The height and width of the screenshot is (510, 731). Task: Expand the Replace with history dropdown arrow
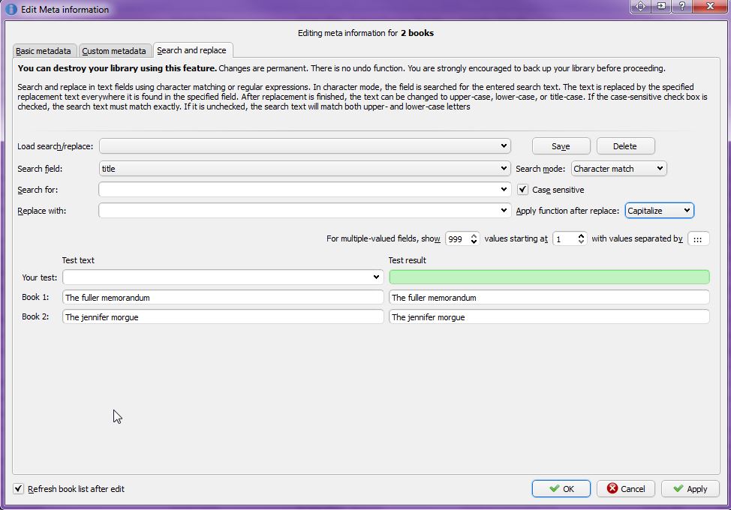[x=504, y=211]
